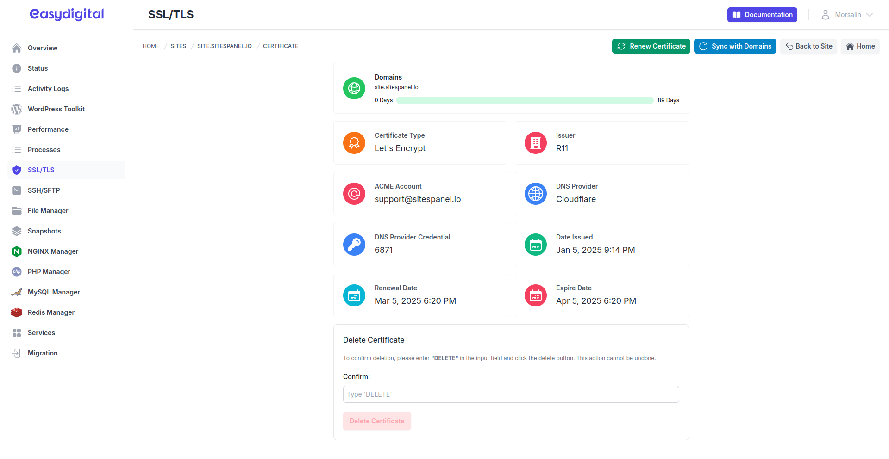This screenshot has width=889, height=459.
Task: Click the orange Certificate Type badge icon
Action: point(354,143)
